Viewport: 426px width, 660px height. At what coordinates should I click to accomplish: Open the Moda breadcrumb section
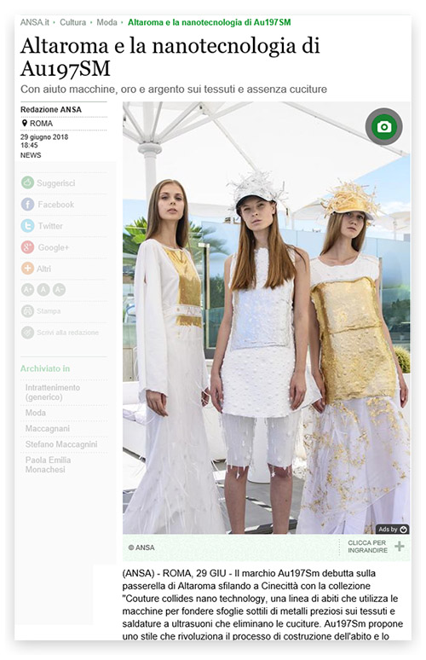106,22
